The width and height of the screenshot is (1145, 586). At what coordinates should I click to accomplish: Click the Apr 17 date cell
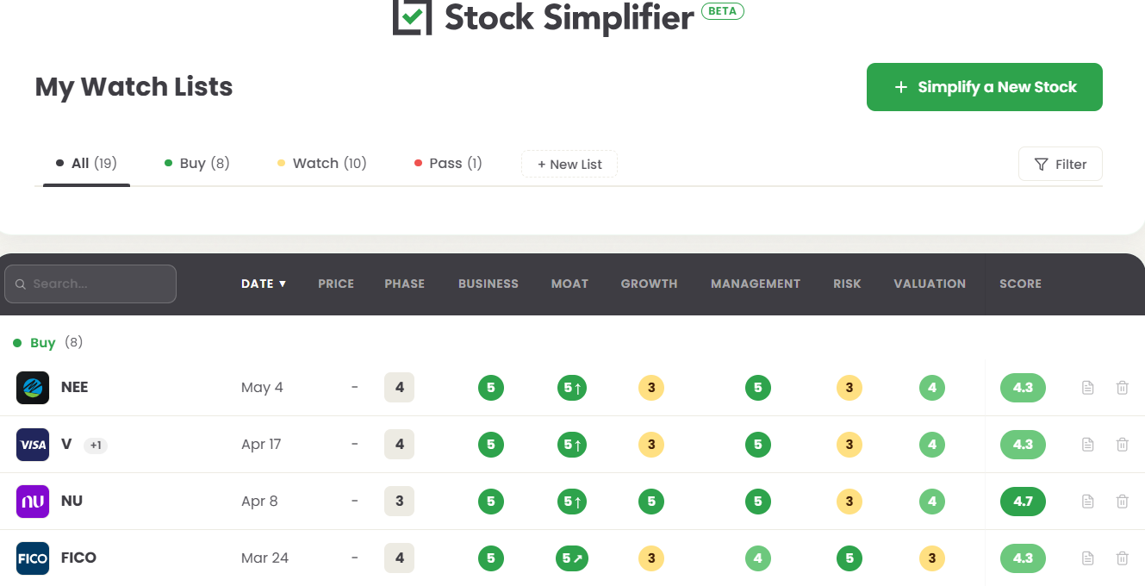tap(261, 445)
